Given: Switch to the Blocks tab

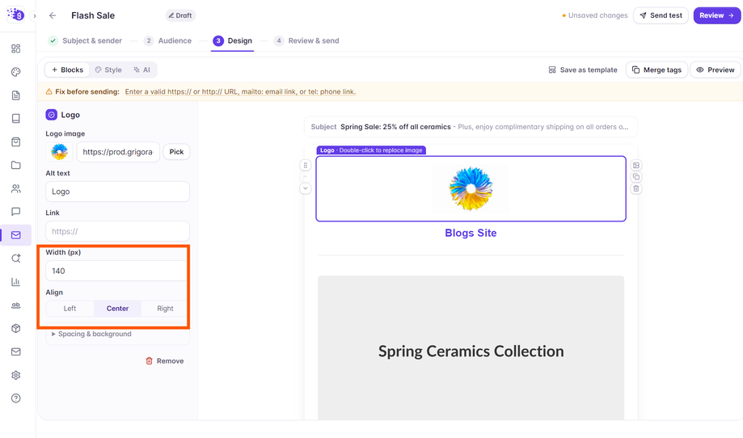Looking at the screenshot, I should tap(67, 69).
